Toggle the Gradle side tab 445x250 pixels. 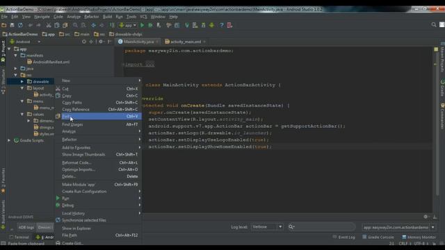(442, 88)
